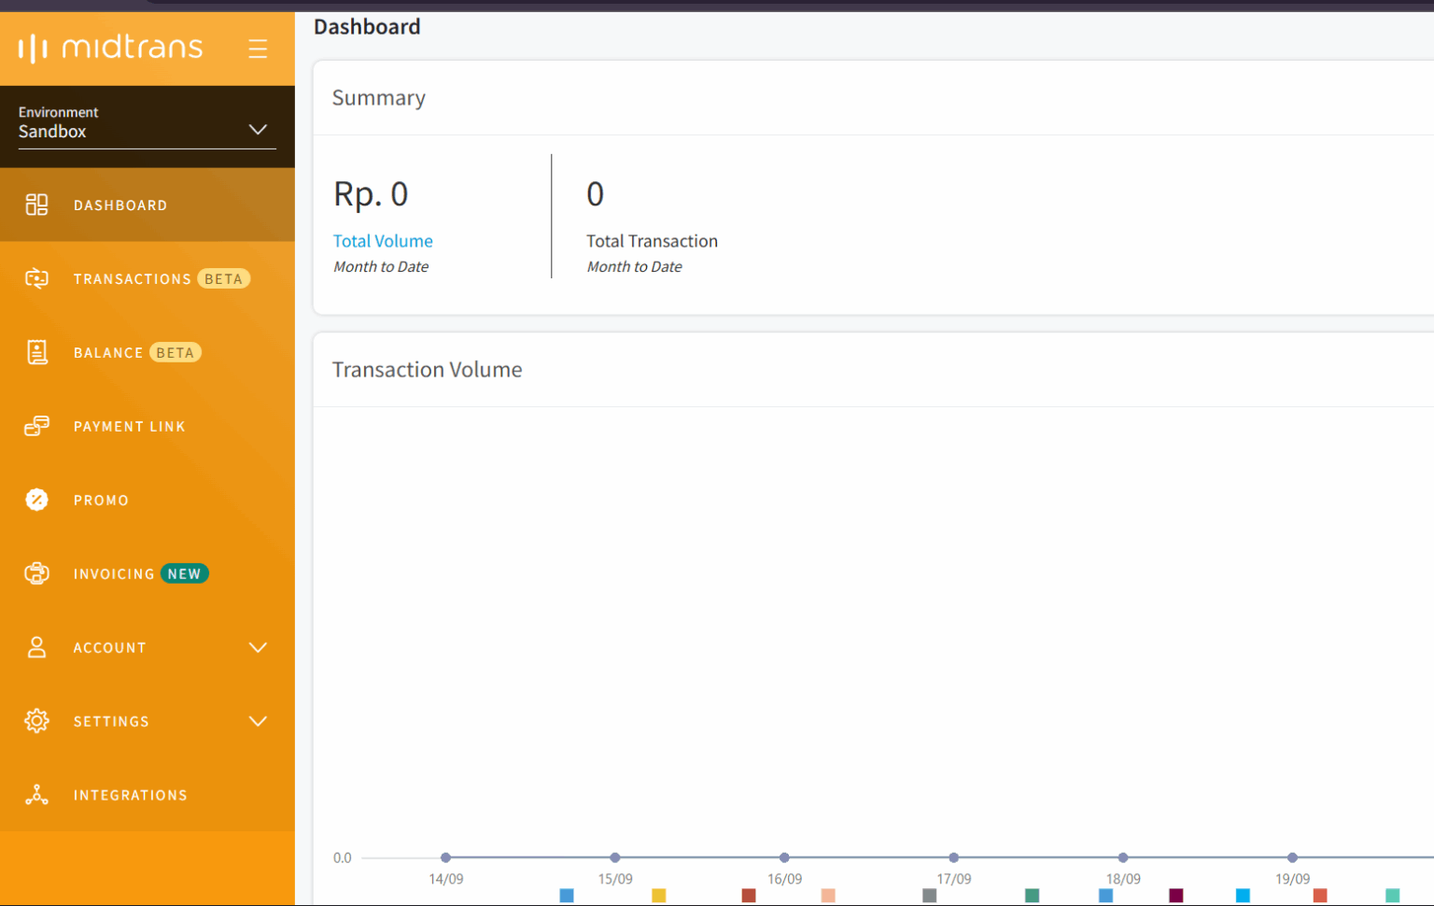Switch to the Transactions section

coord(133,278)
